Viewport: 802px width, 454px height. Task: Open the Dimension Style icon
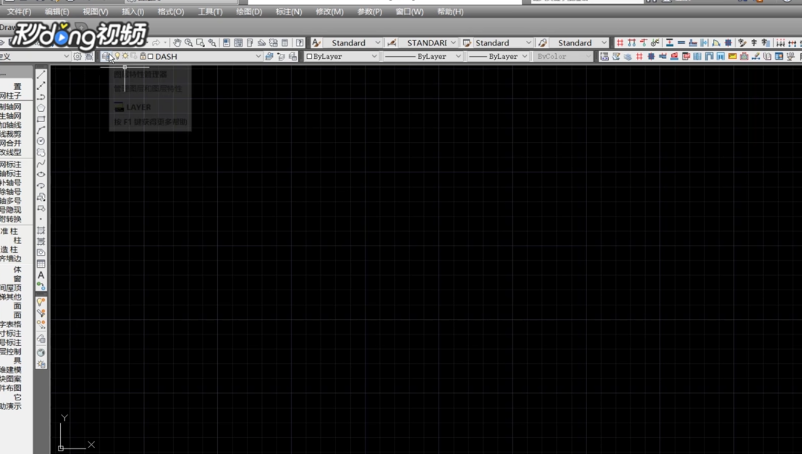[392, 43]
